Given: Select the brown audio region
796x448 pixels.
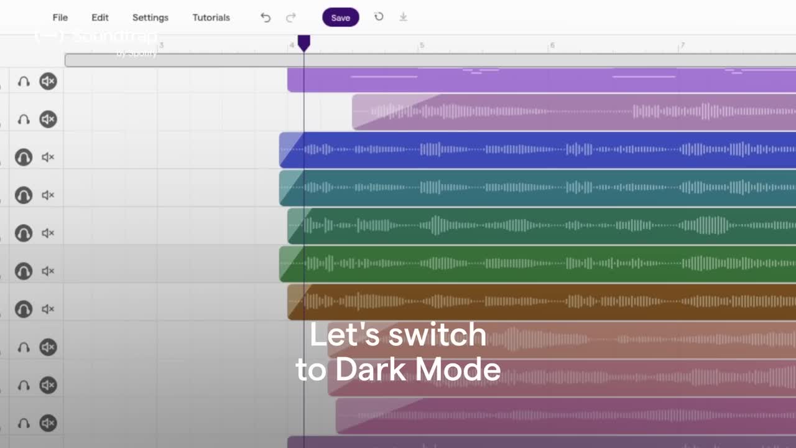Looking at the screenshot, I should point(542,302).
